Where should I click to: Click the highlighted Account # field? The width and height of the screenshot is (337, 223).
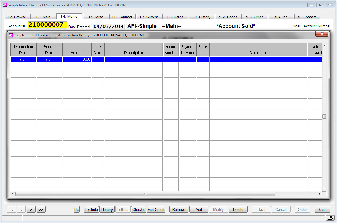pos(47,25)
